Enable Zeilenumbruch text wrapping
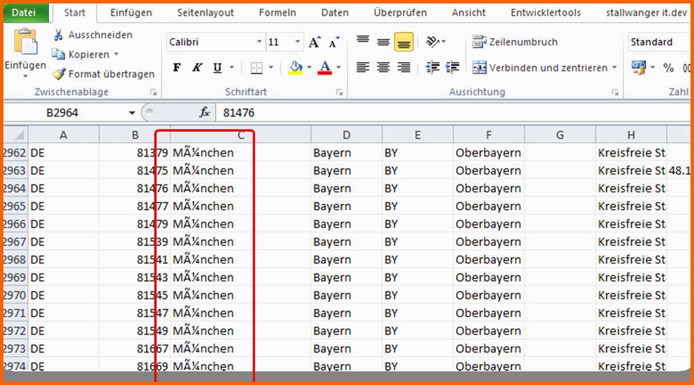The height and width of the screenshot is (385, 694). 515,42
